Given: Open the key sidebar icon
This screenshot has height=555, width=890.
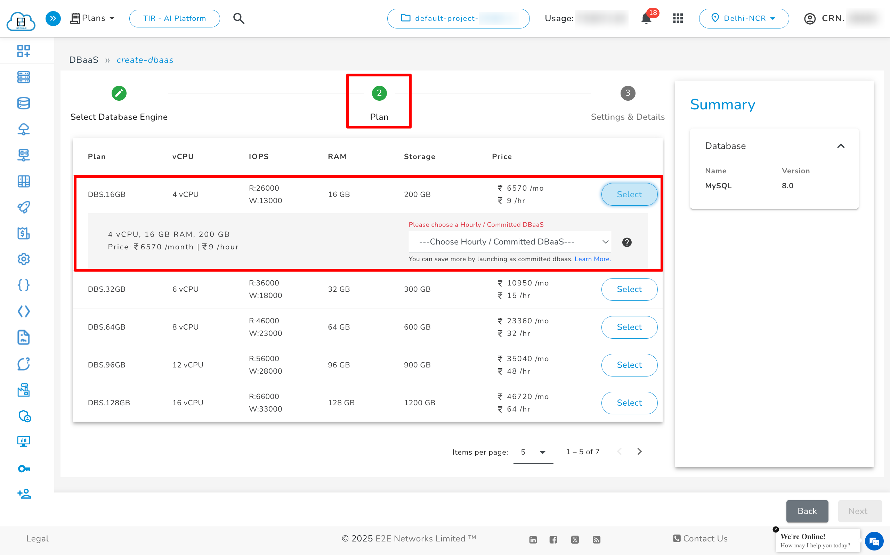Looking at the screenshot, I should [x=24, y=469].
